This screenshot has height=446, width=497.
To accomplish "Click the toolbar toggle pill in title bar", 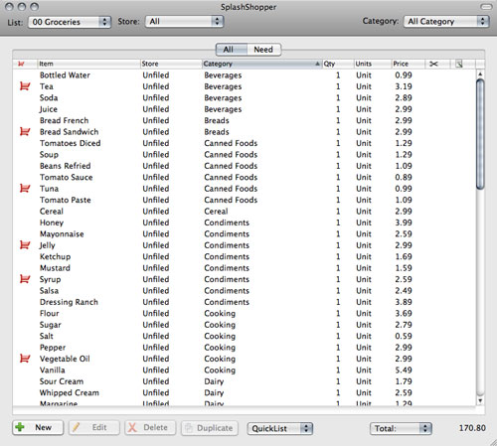I will point(486,7).
